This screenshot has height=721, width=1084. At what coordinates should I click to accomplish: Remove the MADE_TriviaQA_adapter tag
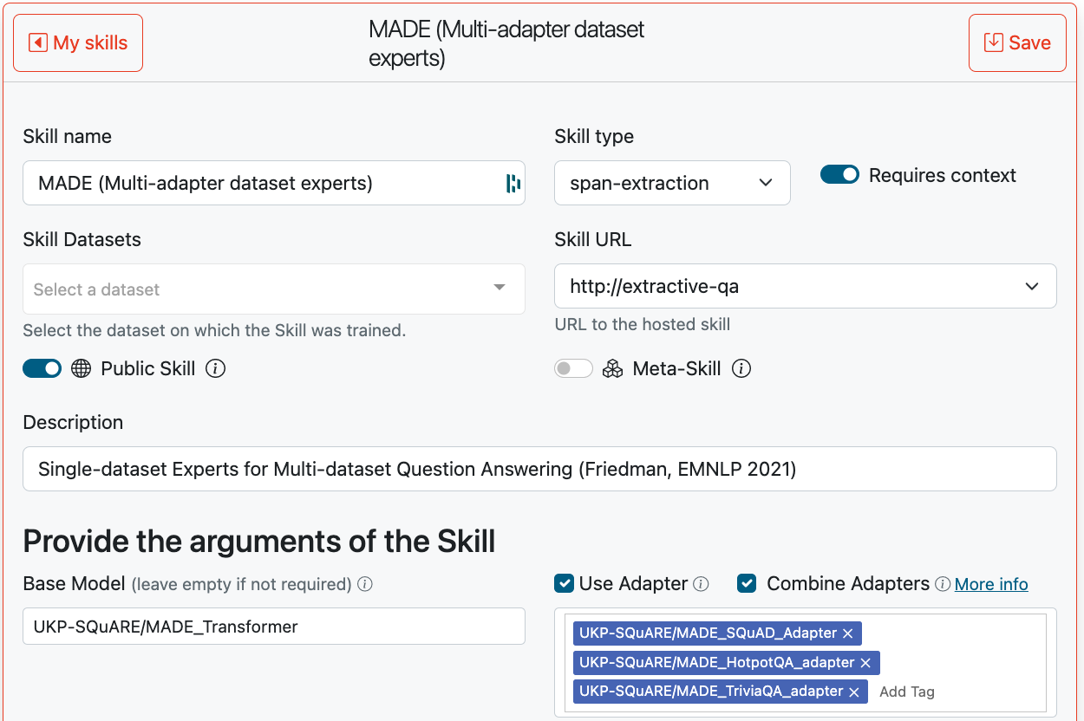854,692
